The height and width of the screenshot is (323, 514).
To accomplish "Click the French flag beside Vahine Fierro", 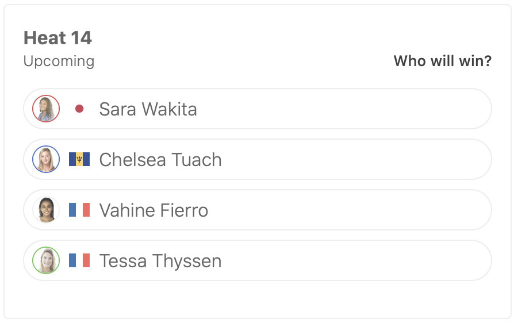I will point(79,210).
